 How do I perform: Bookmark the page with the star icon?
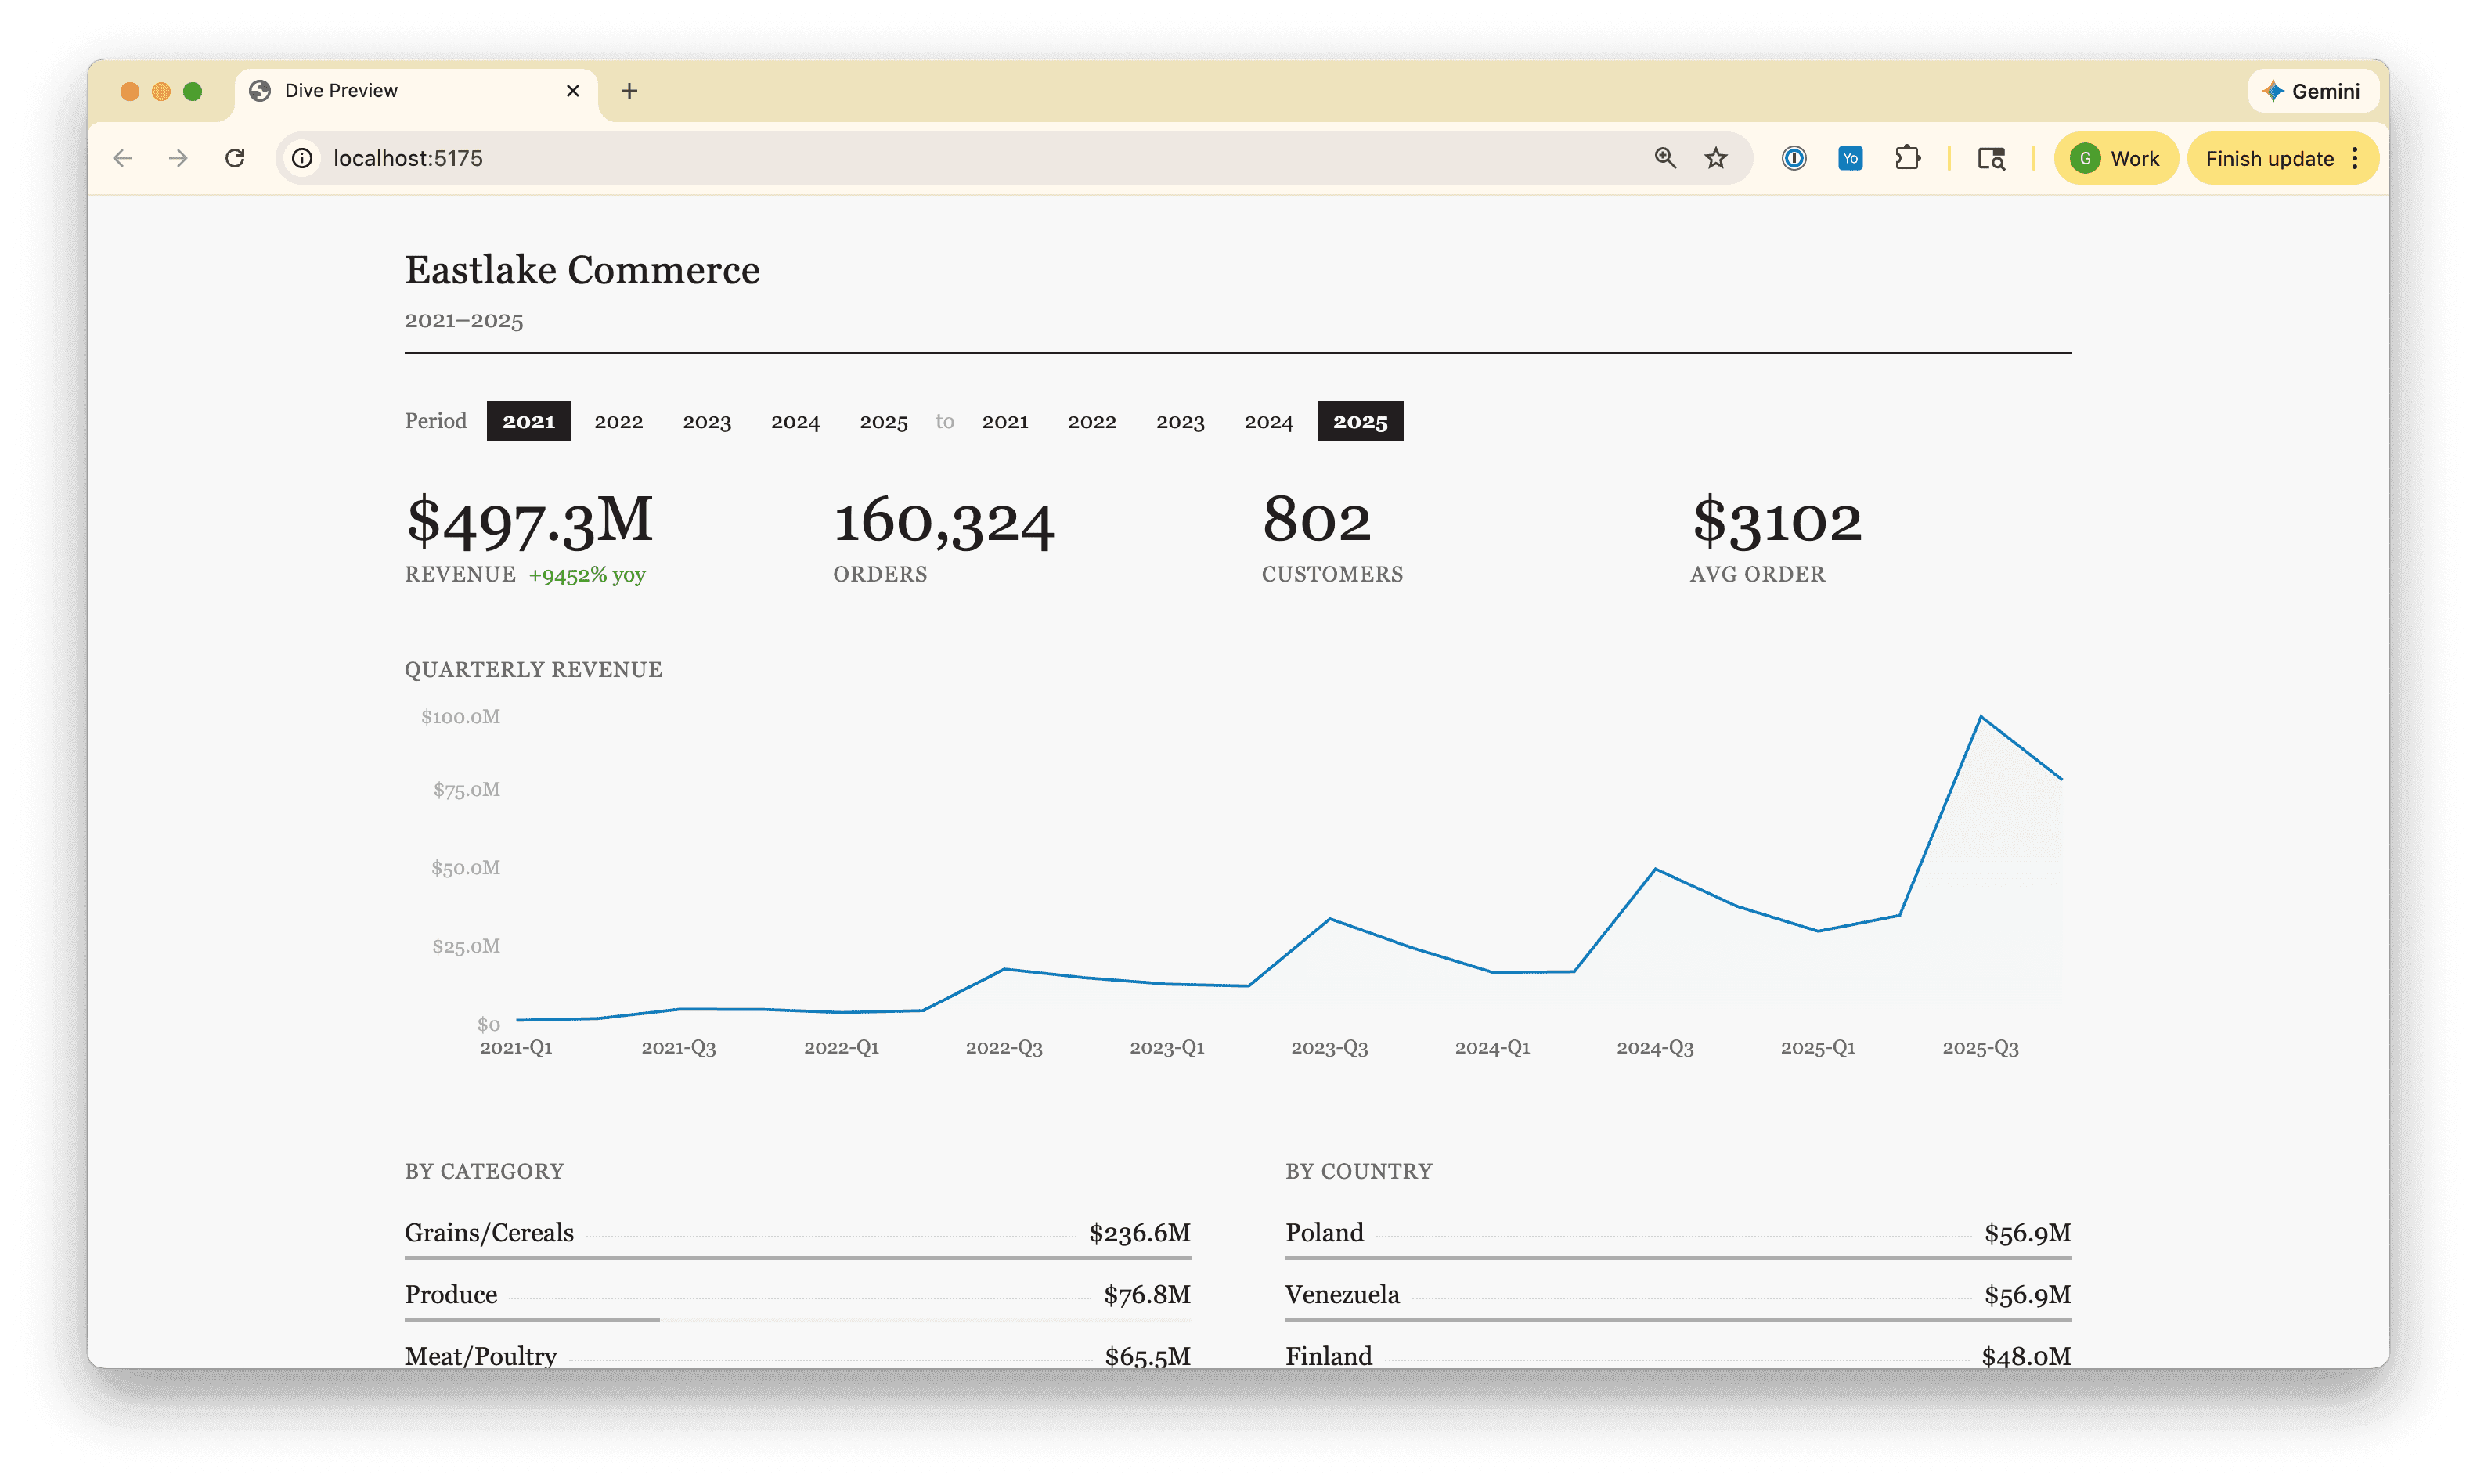1716,158
